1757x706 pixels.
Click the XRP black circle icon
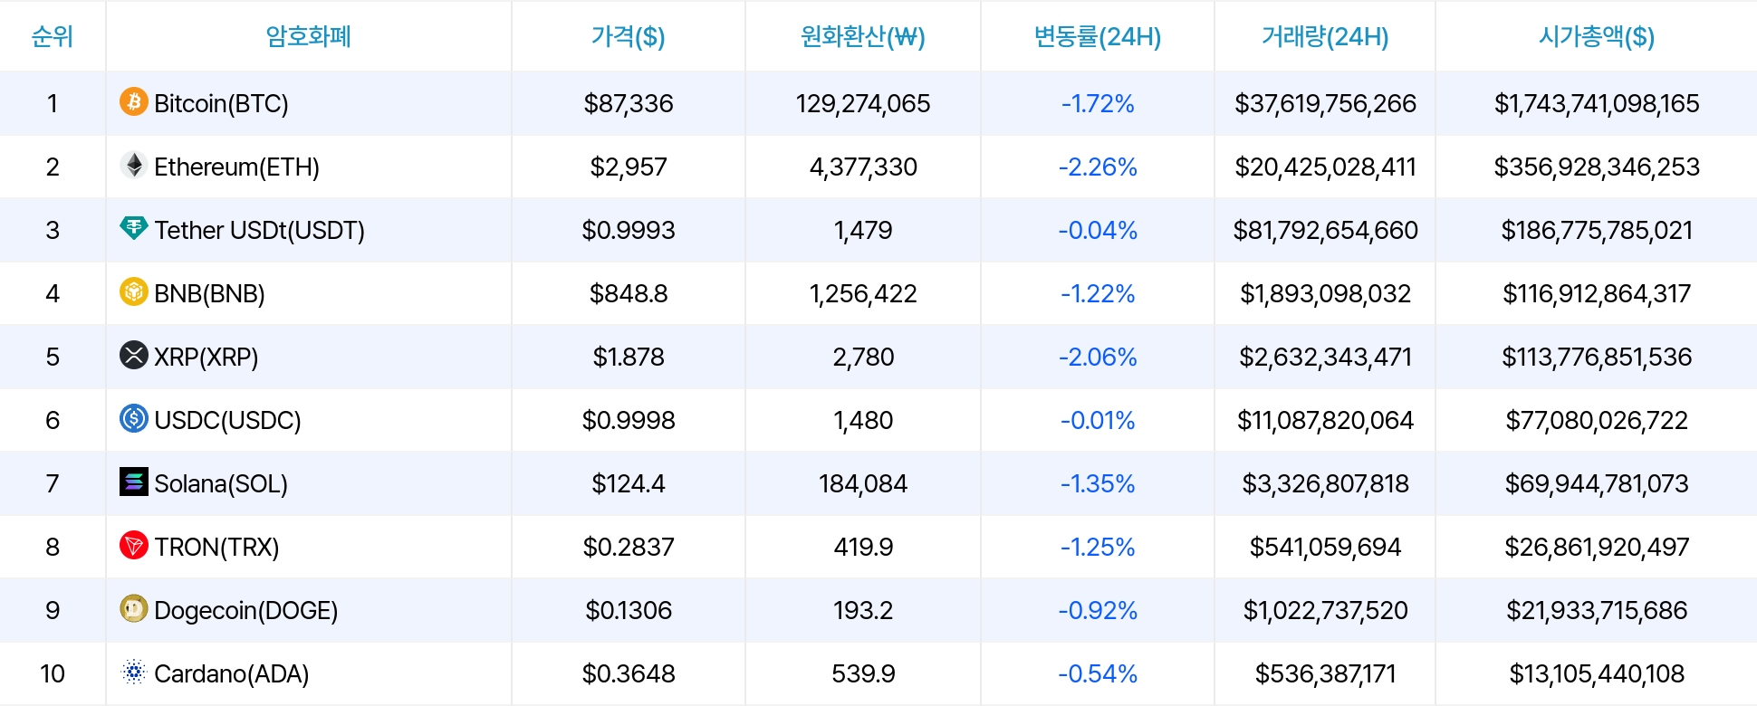tap(134, 355)
